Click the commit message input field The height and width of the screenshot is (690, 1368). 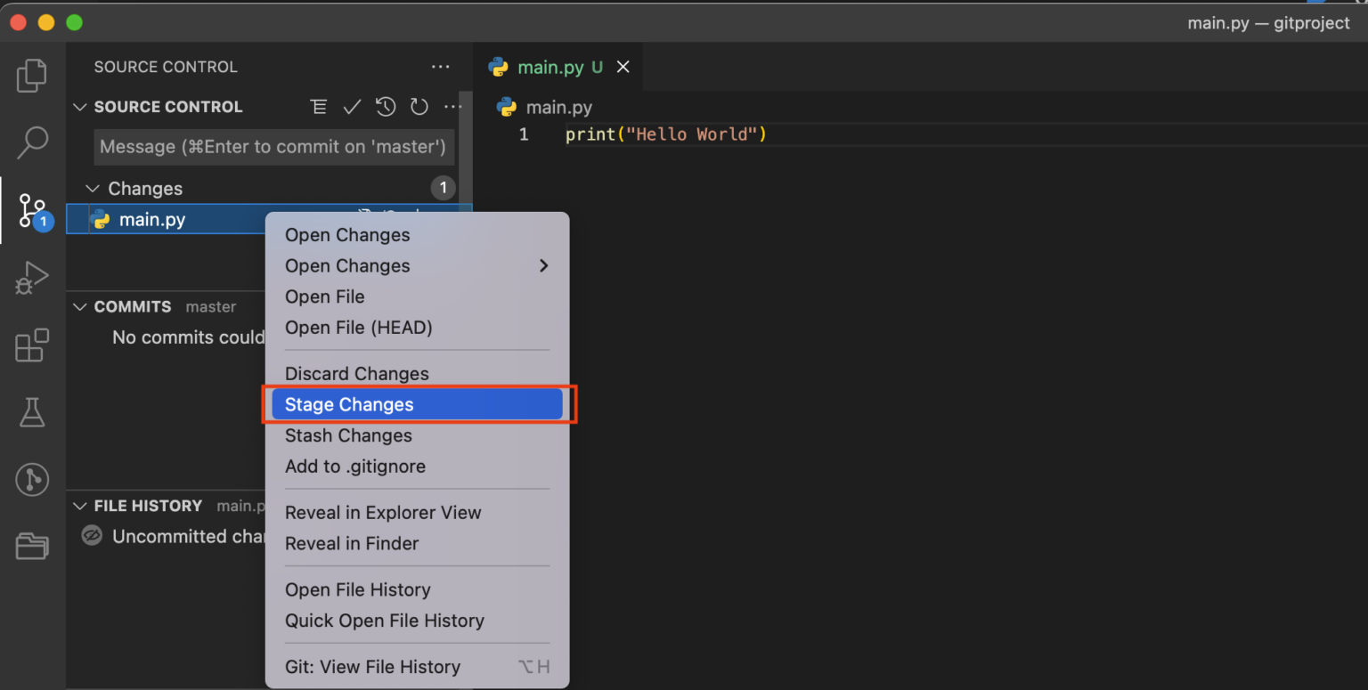[x=273, y=147]
